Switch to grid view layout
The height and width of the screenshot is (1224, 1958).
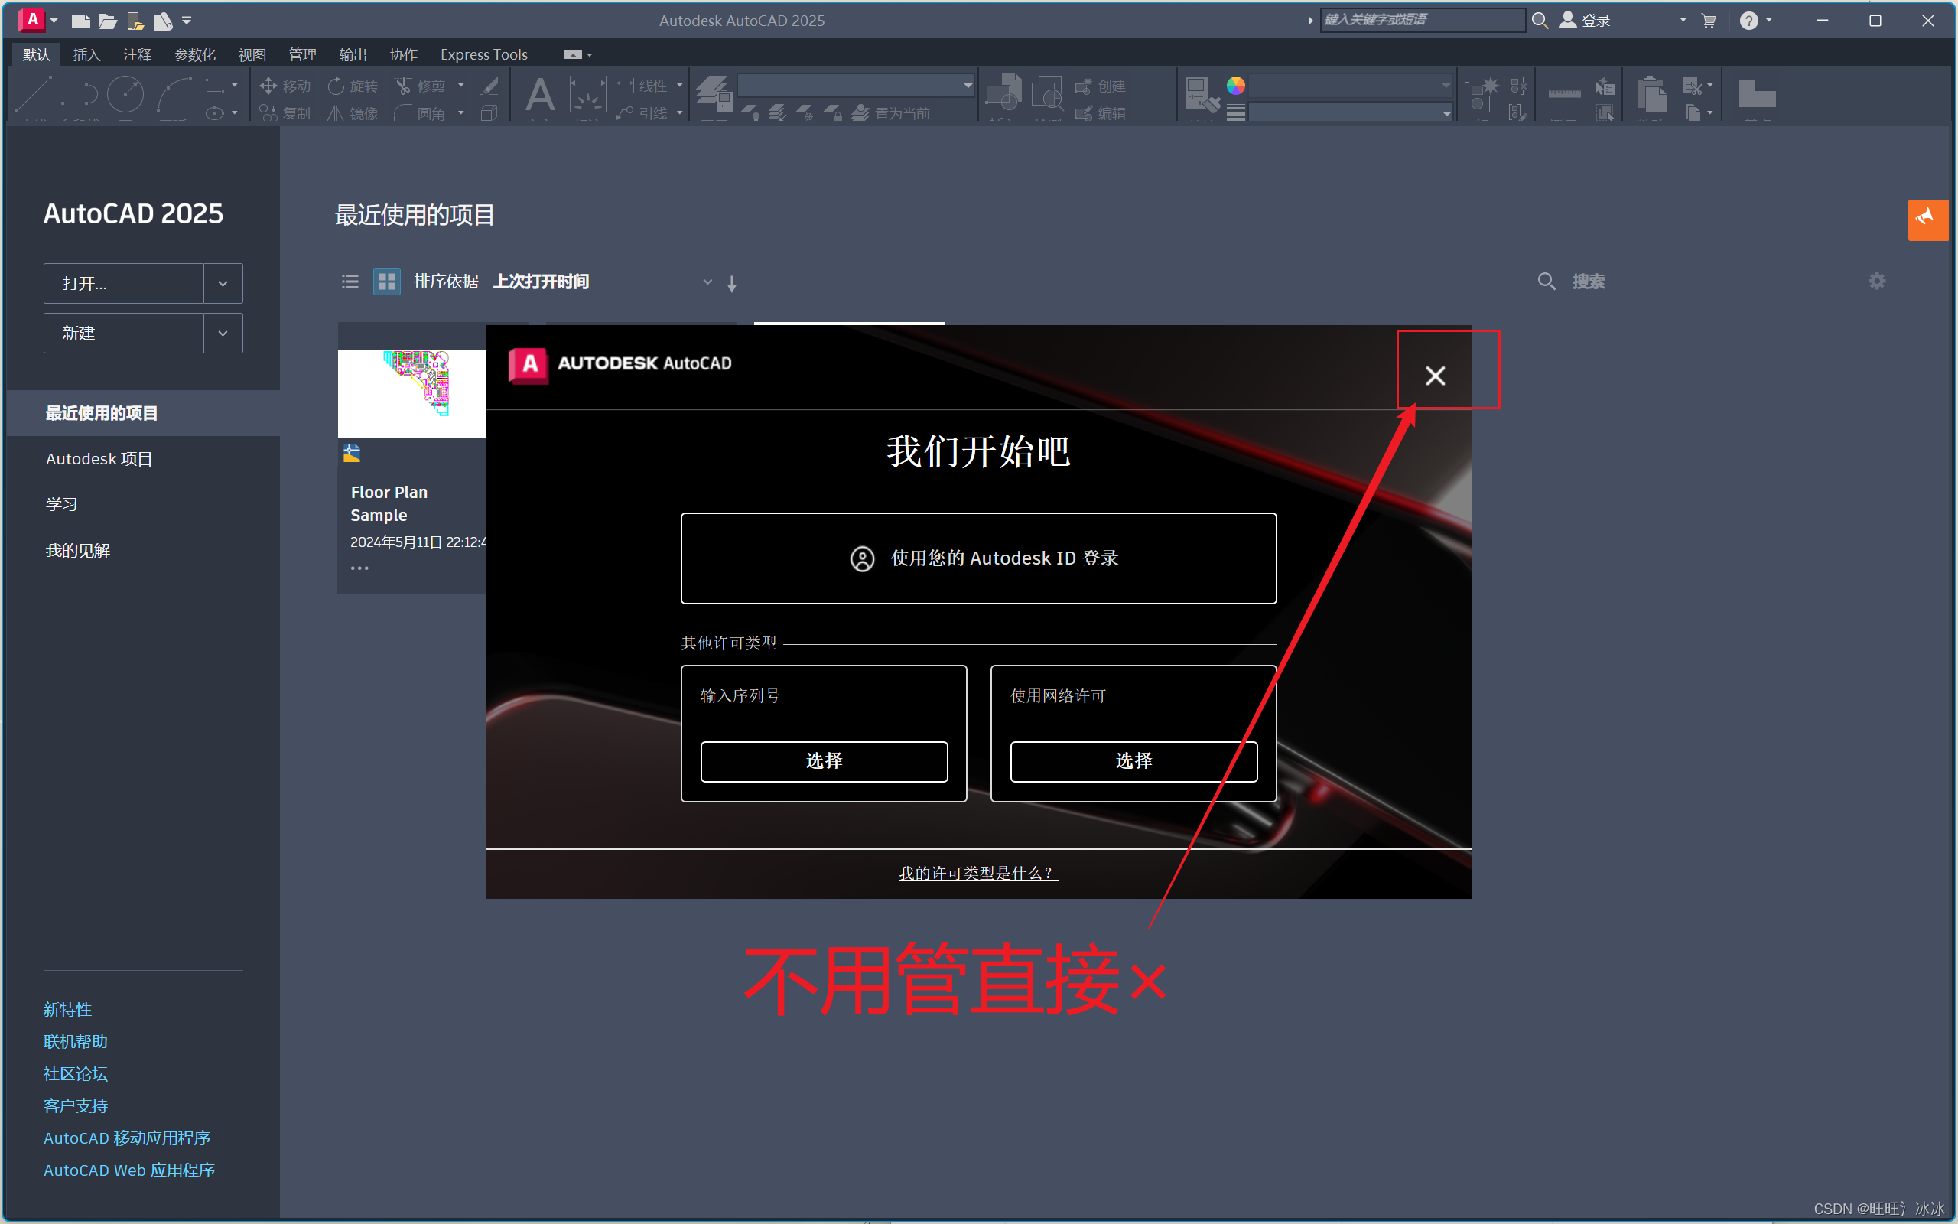tap(387, 282)
